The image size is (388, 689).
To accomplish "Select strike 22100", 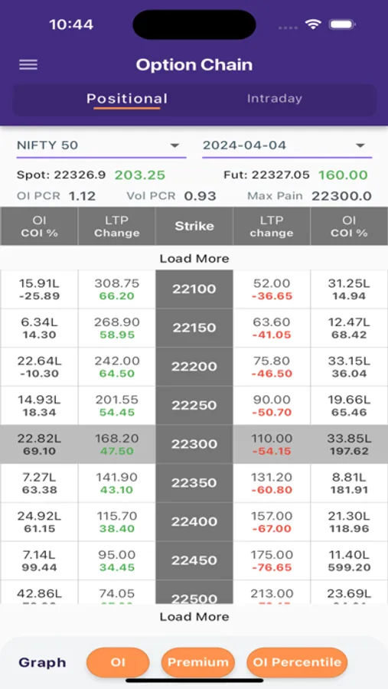I will click(194, 289).
